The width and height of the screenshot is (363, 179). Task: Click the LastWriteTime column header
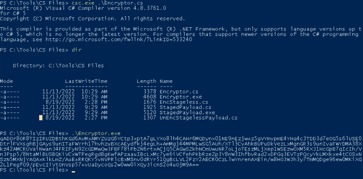coord(86,81)
